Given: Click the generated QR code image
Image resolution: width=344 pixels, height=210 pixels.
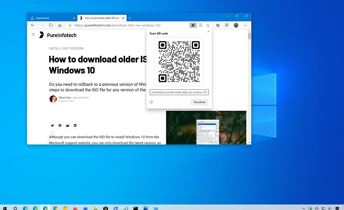Looking at the screenshot, I should click(x=179, y=62).
